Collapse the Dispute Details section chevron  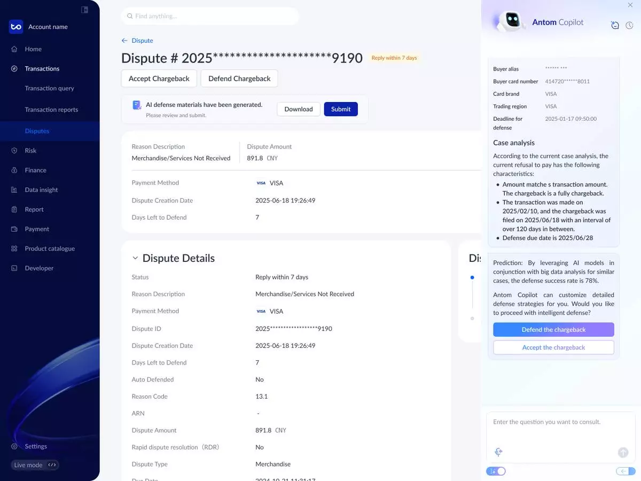135,258
